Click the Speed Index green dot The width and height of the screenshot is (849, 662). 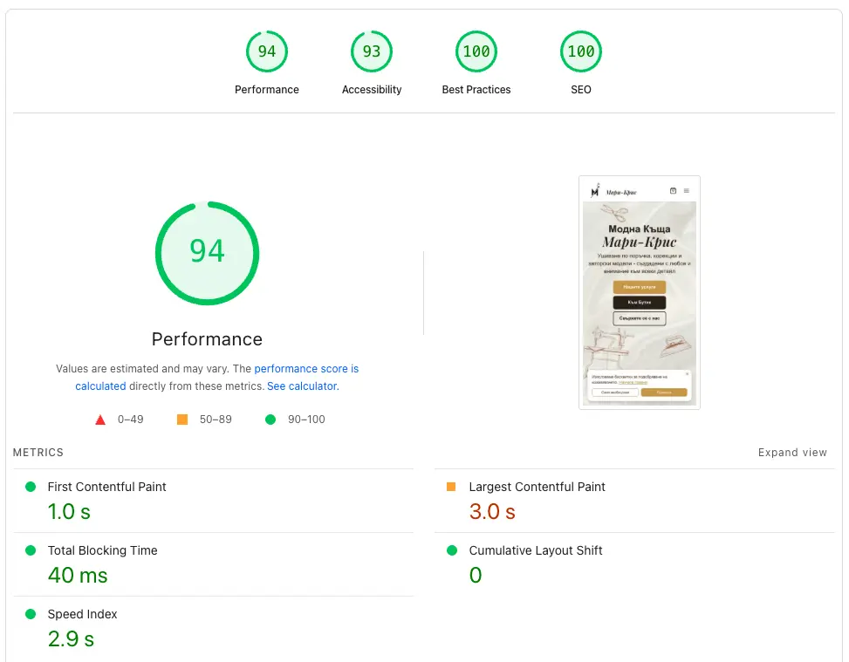coord(31,614)
